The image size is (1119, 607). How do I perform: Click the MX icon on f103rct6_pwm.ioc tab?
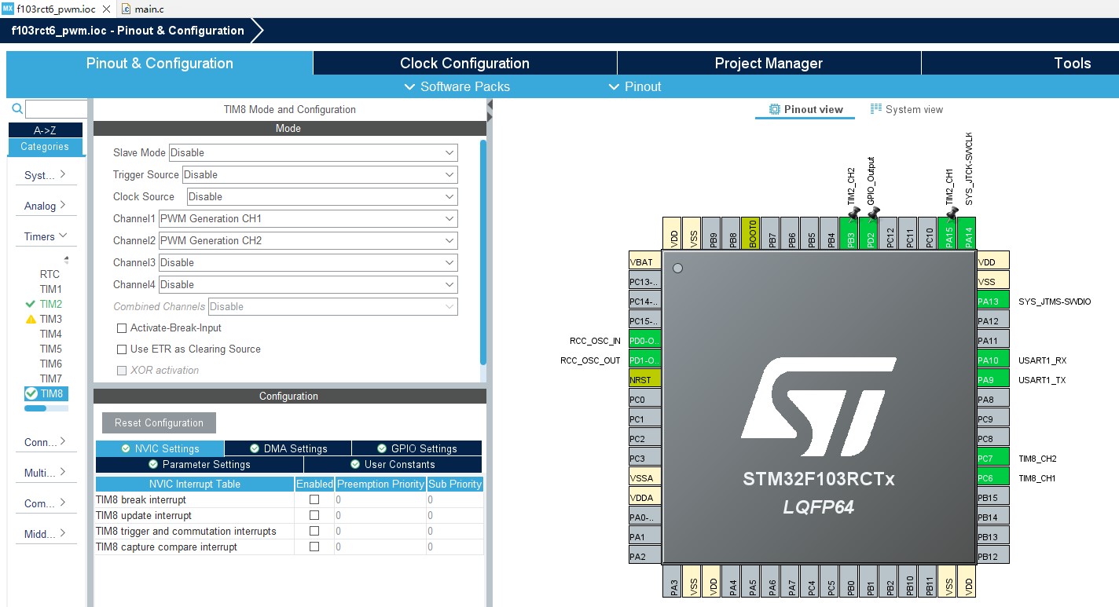click(8, 9)
